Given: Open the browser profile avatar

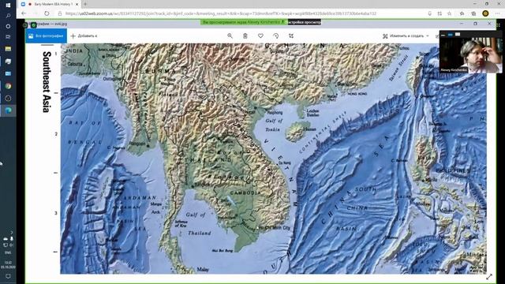Looking at the screenshot, I should click(x=485, y=13).
